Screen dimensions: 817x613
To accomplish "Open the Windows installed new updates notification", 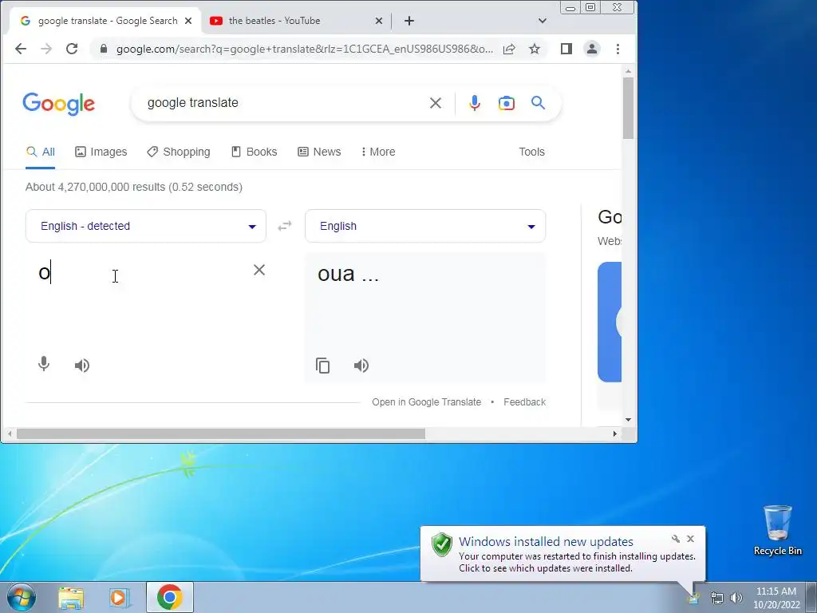I will (562, 554).
